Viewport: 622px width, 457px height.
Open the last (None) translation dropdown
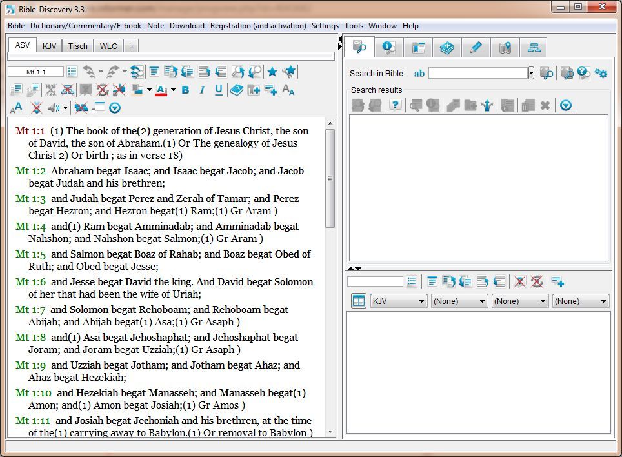click(581, 301)
